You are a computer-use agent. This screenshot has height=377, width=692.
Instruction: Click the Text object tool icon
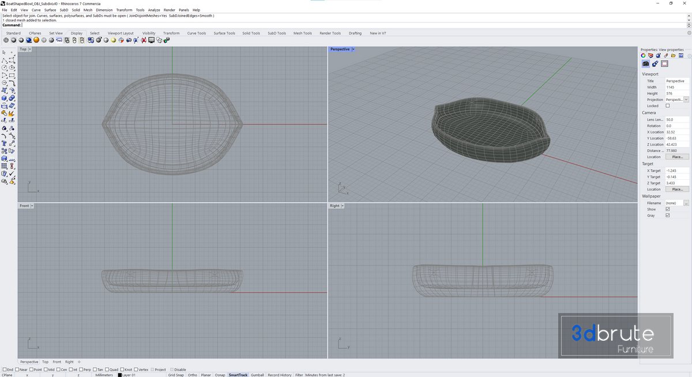(x=4, y=143)
